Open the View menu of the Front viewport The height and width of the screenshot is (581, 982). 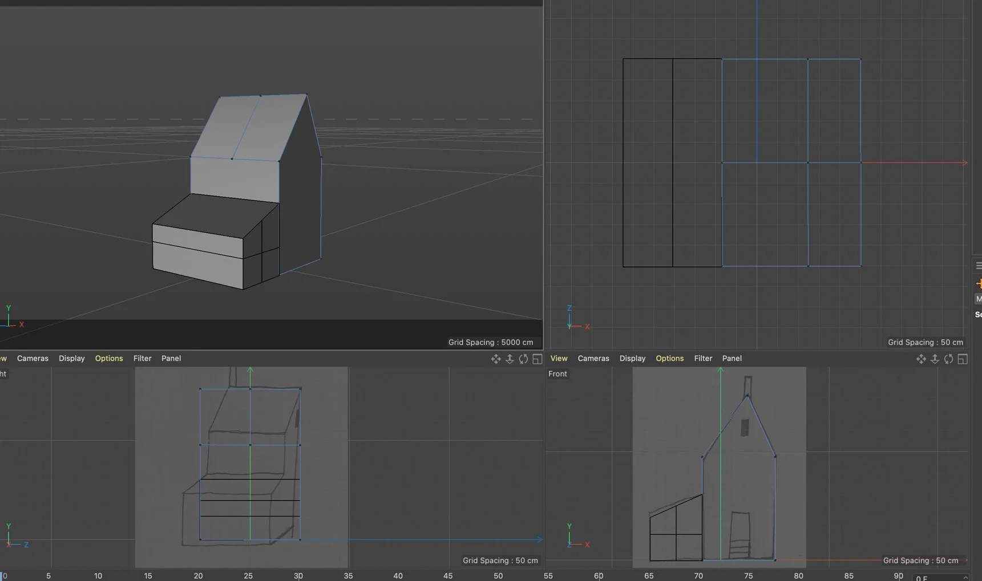[x=559, y=359]
